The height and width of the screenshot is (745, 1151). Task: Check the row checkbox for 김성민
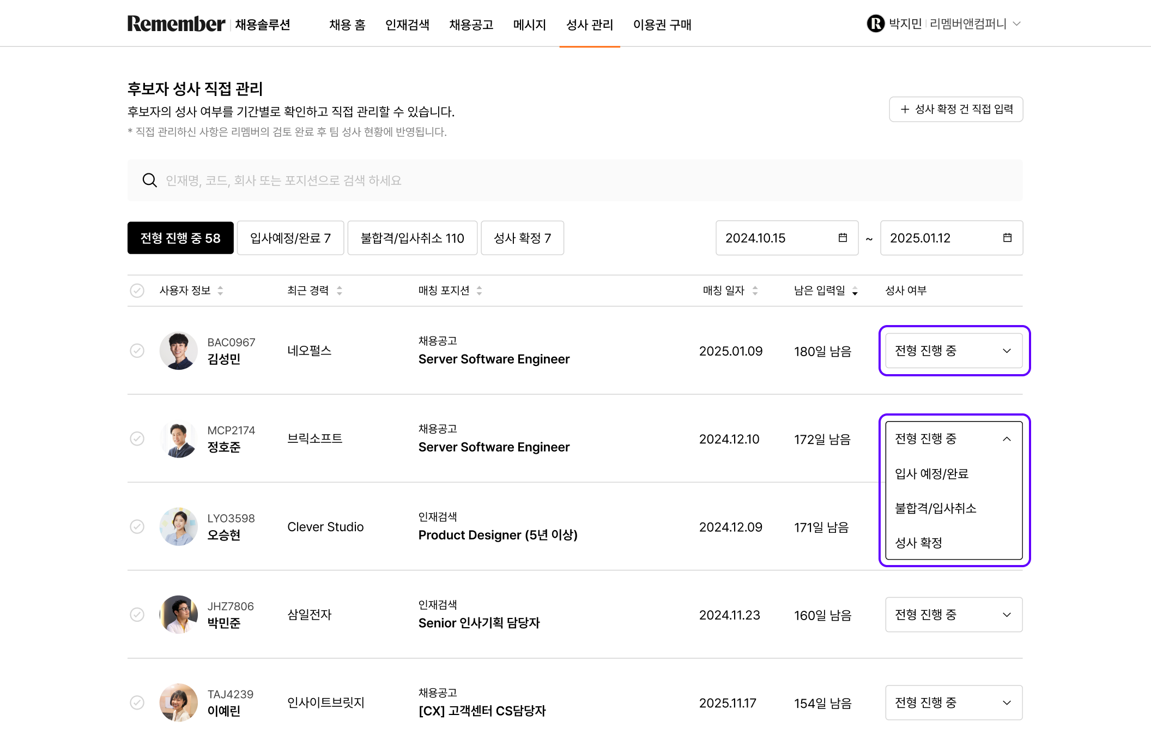pyautogui.click(x=137, y=351)
